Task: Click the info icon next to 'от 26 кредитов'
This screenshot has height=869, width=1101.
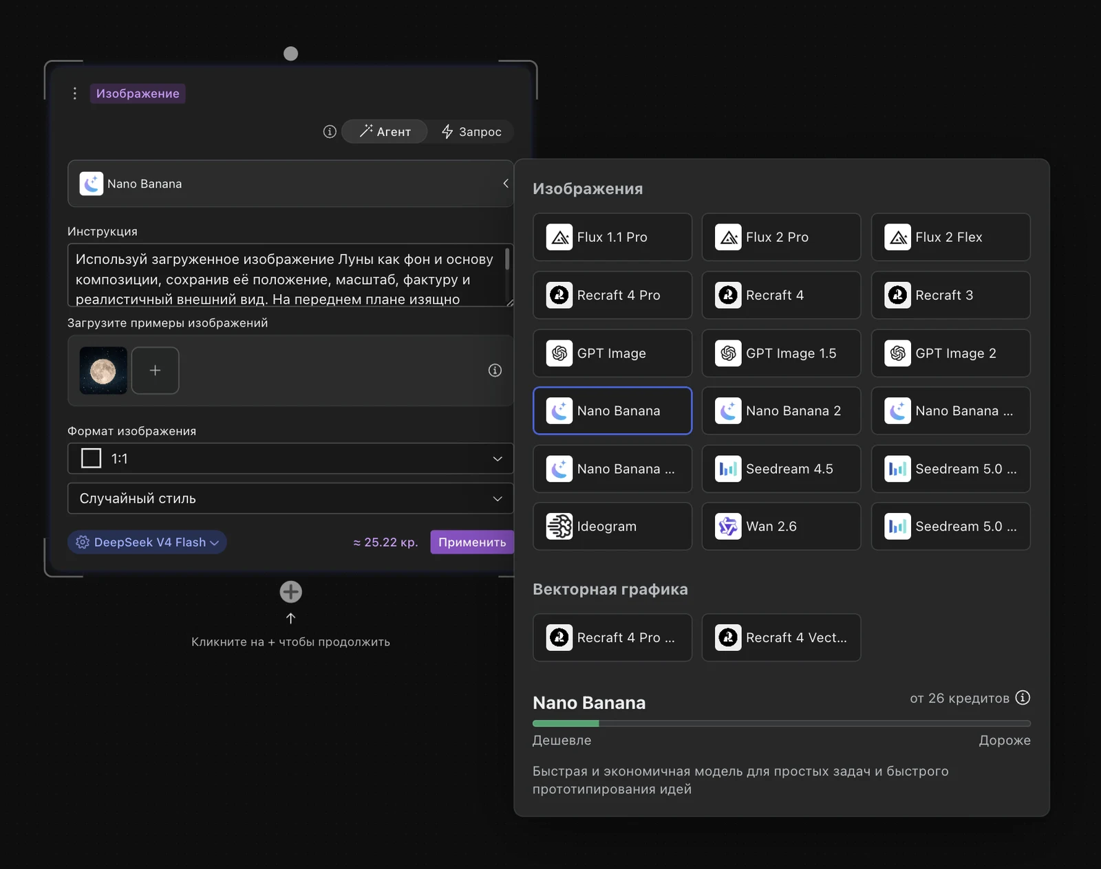Action: [1023, 698]
